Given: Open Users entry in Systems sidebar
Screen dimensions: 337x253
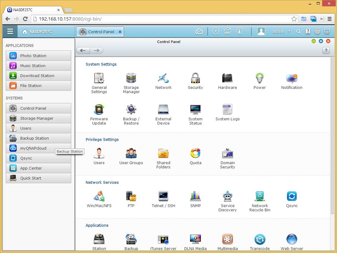Looking at the screenshot, I should pos(38,128).
